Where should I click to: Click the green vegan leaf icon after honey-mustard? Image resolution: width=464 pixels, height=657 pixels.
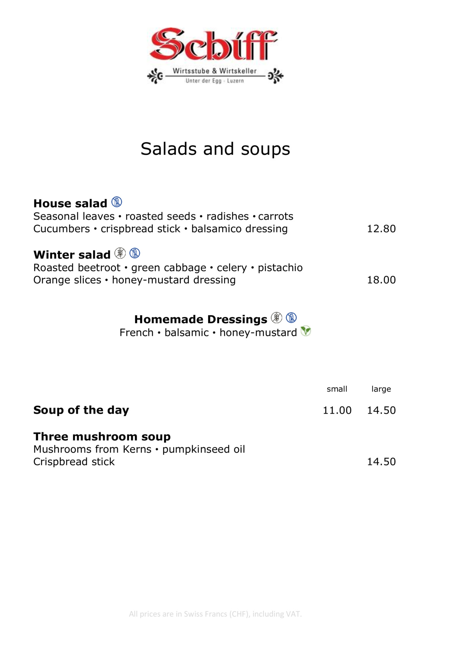306,331
